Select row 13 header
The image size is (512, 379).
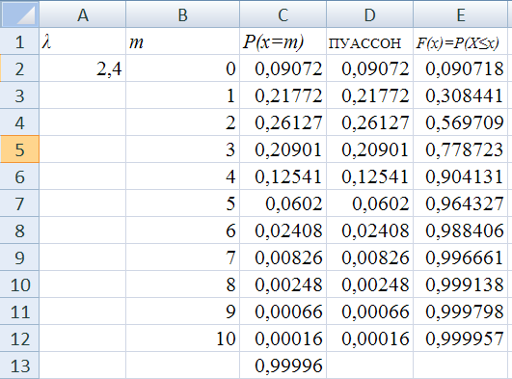click(19, 365)
